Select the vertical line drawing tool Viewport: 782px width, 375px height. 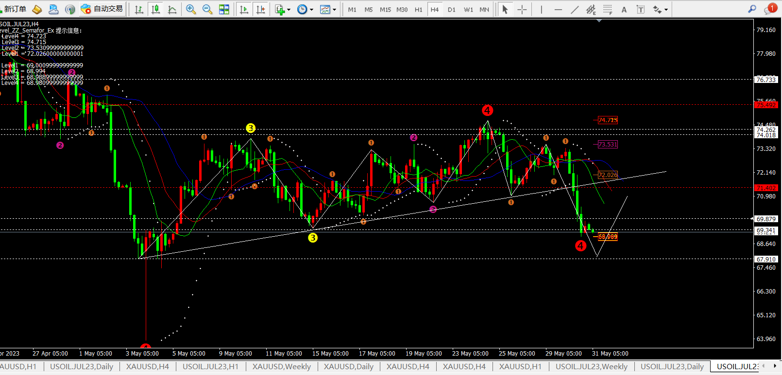[x=542, y=9]
